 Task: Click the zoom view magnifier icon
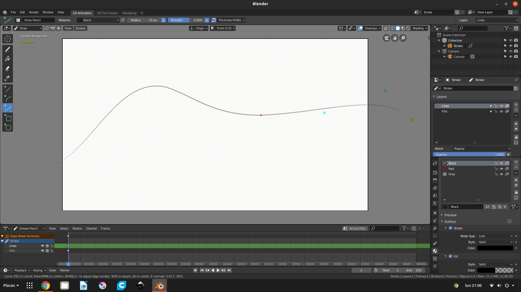coord(403,38)
